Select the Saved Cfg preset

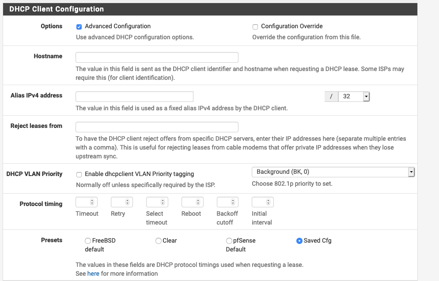coord(299,241)
